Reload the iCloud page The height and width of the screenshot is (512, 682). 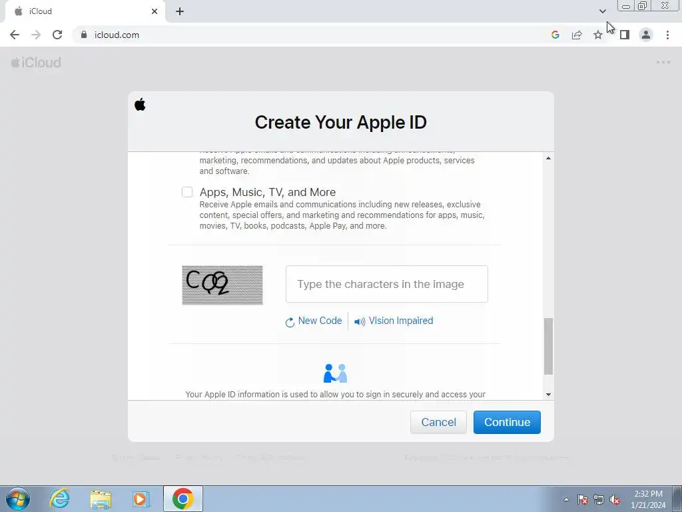57,35
